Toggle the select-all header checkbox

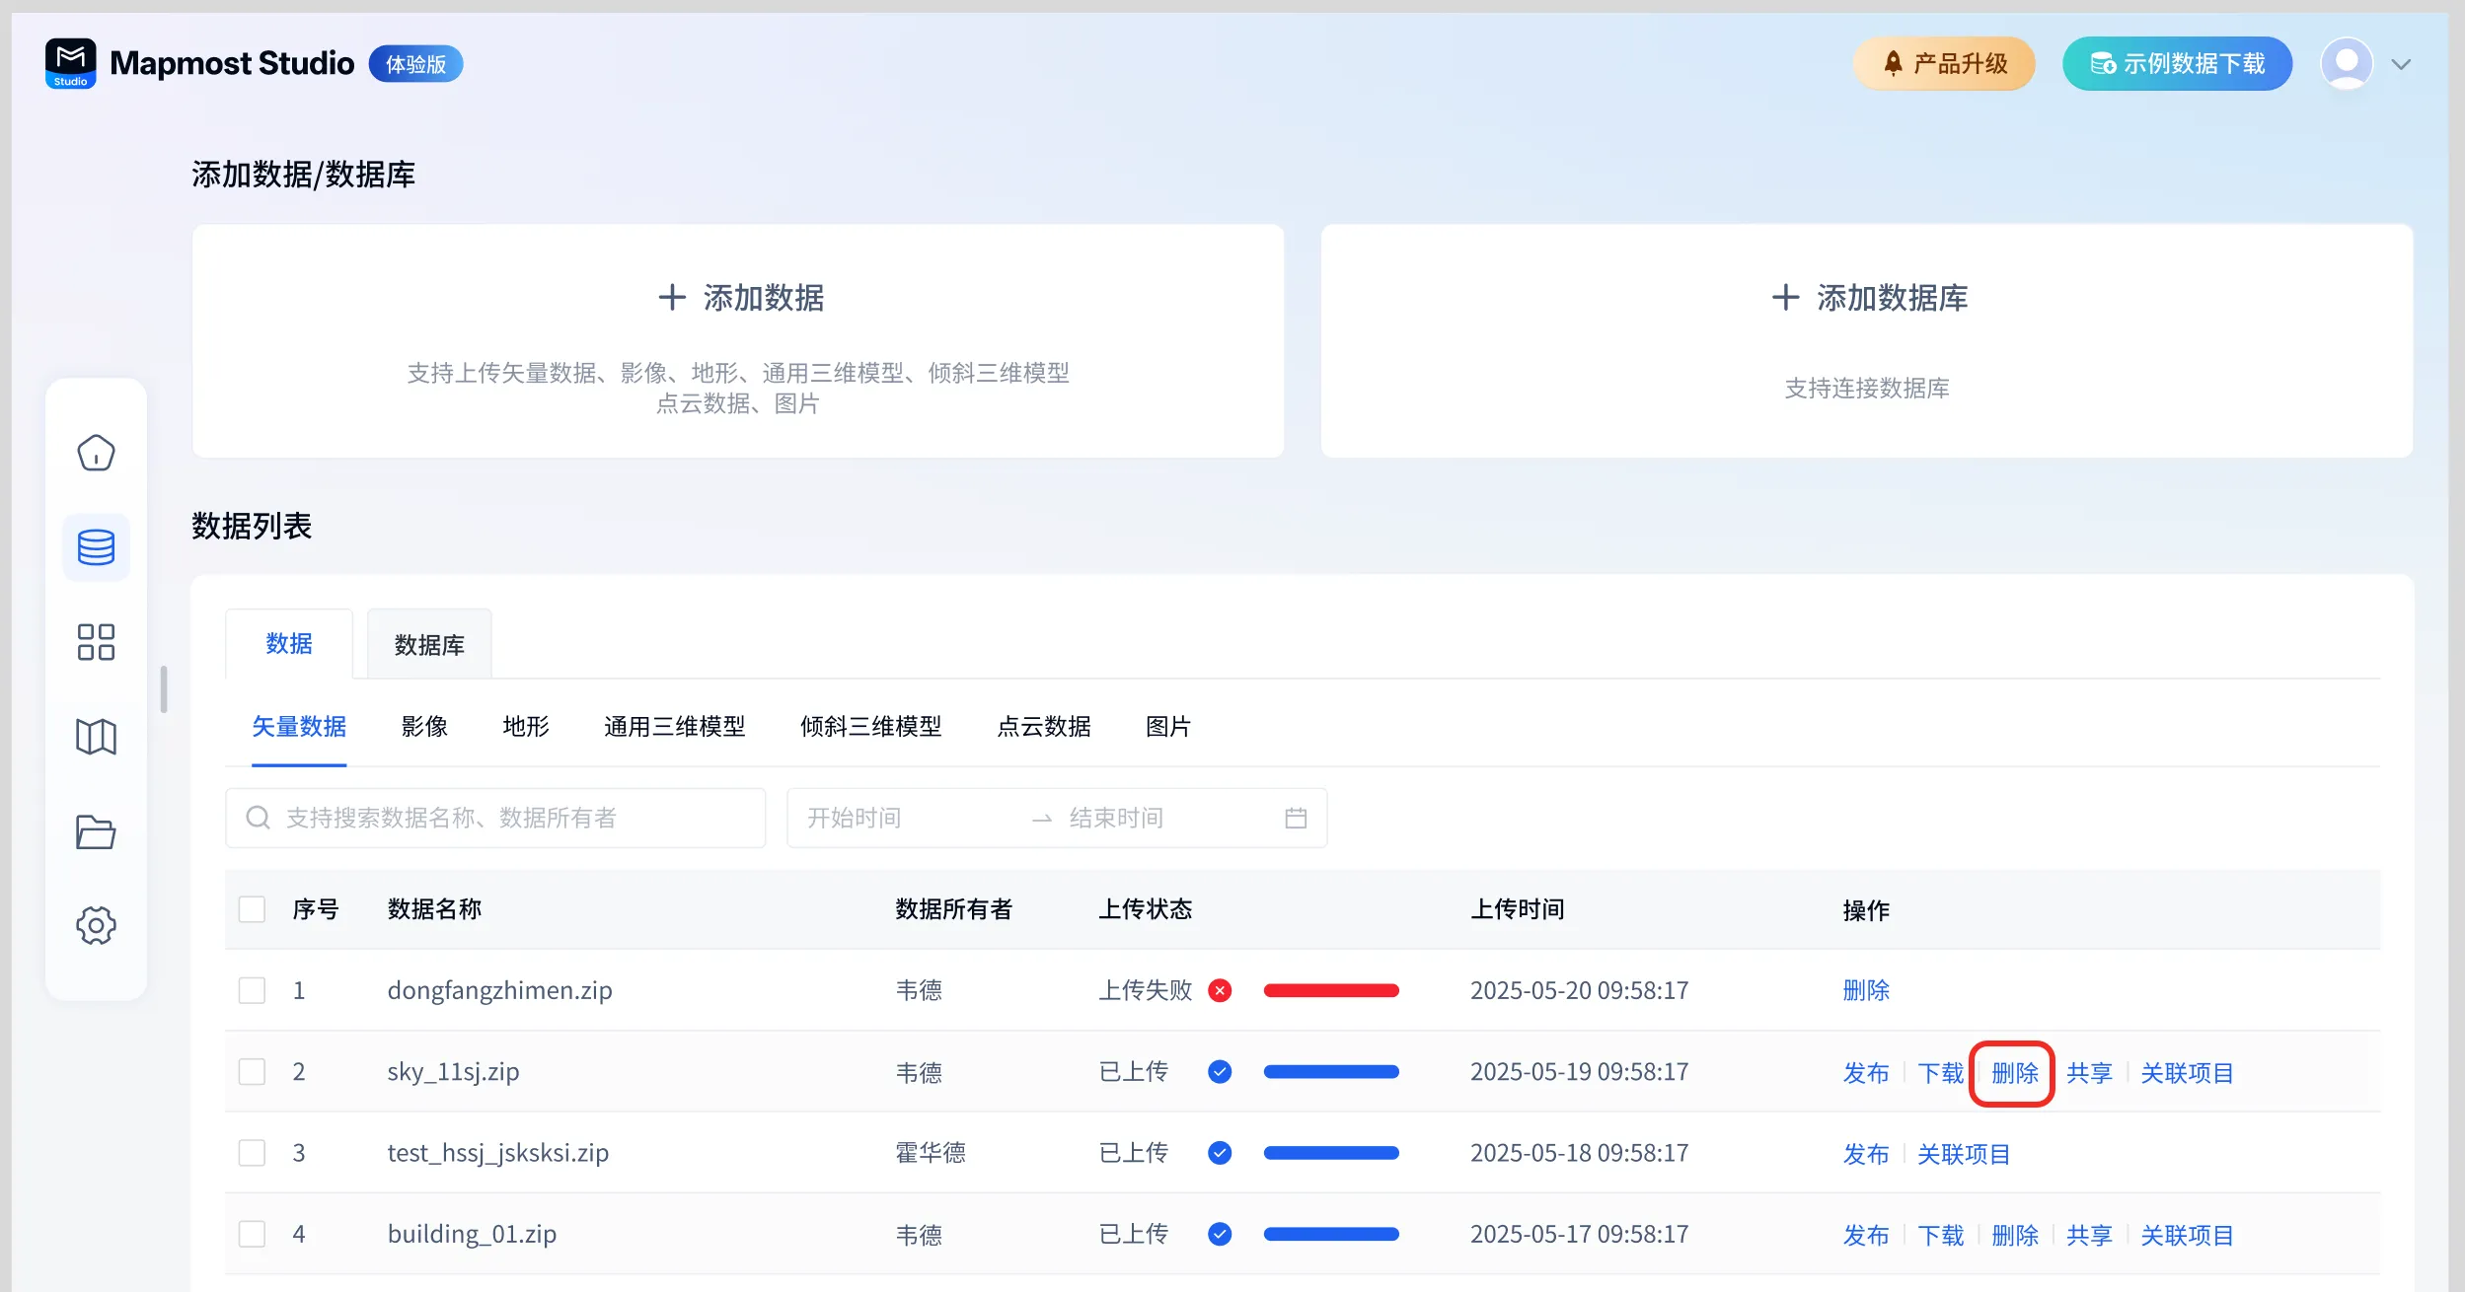coord(253,909)
